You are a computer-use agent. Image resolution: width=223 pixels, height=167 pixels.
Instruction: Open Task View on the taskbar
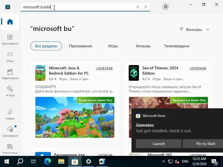click(33, 161)
